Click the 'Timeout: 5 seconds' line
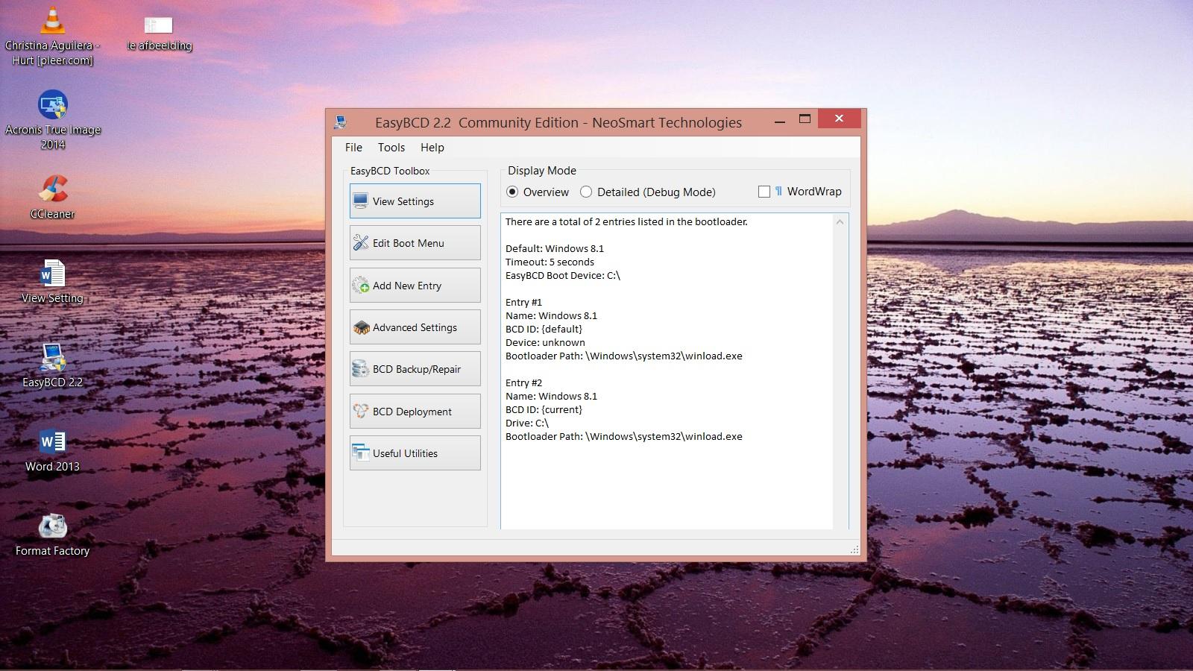The height and width of the screenshot is (671, 1193). tap(550, 262)
